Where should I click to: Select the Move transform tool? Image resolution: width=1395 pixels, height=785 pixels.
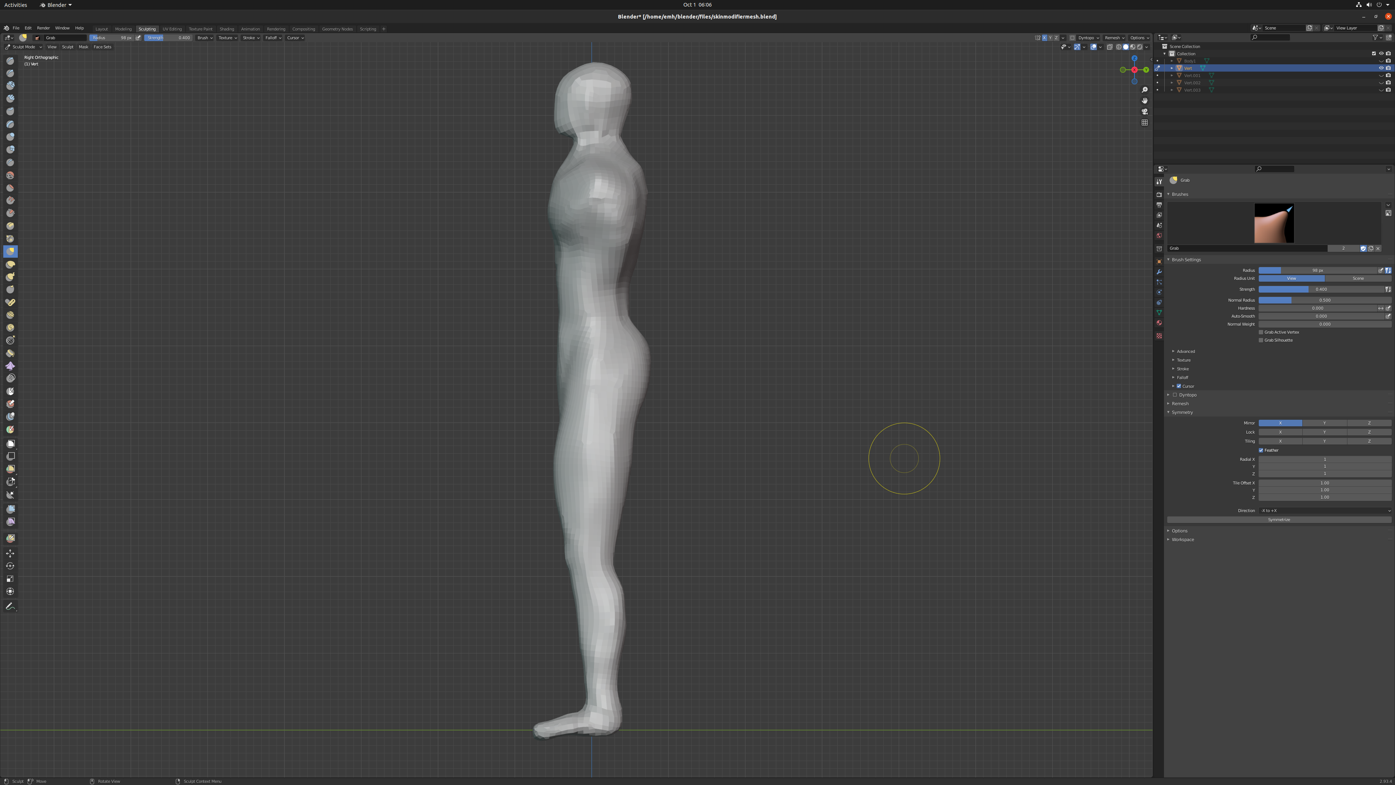point(10,553)
